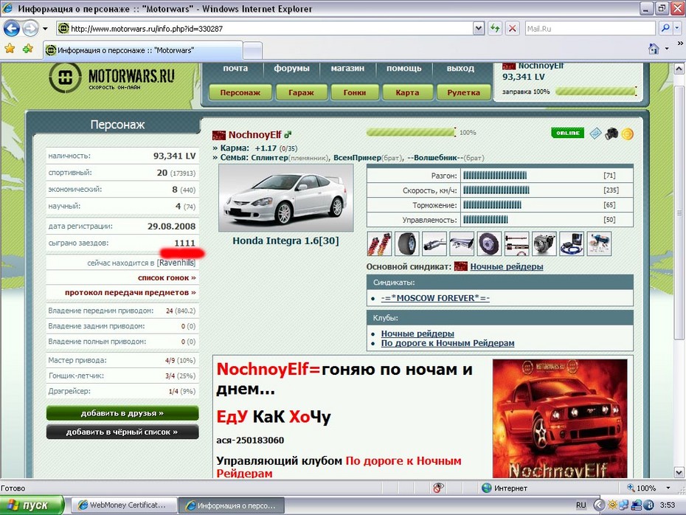Click the выход logout link
Viewport: 686px width, 515px height.
460,69
